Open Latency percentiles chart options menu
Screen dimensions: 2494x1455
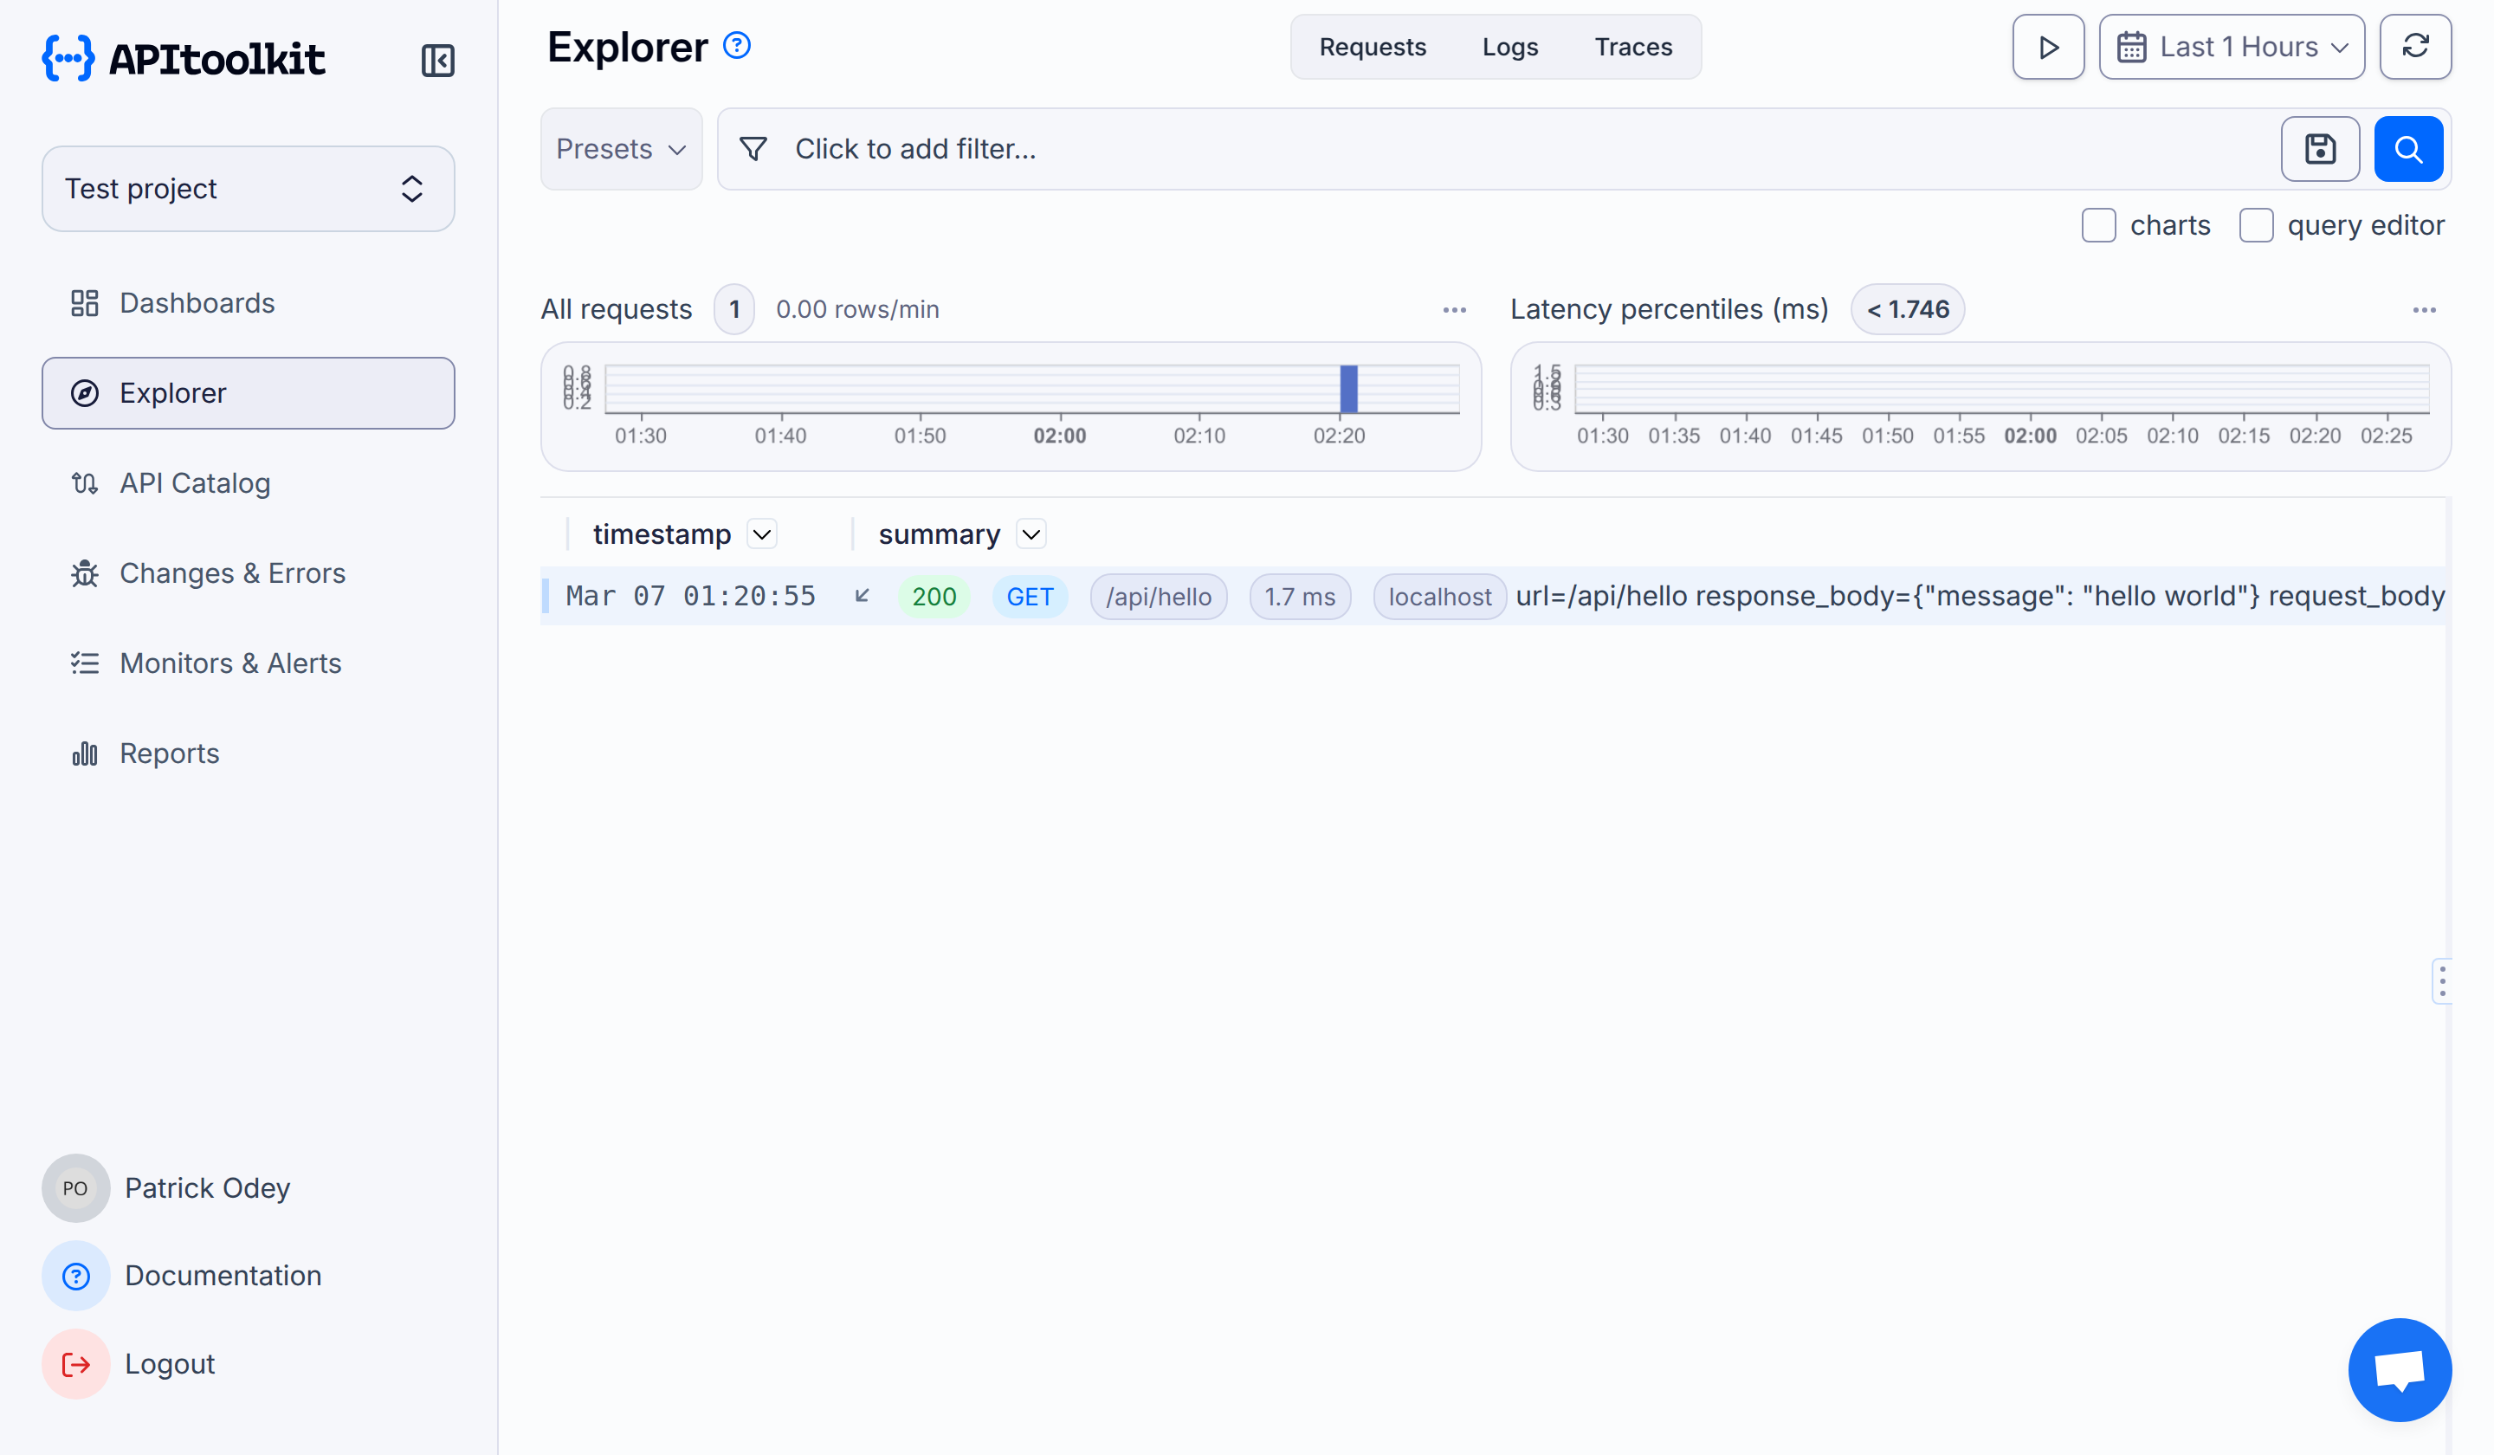click(x=2424, y=310)
